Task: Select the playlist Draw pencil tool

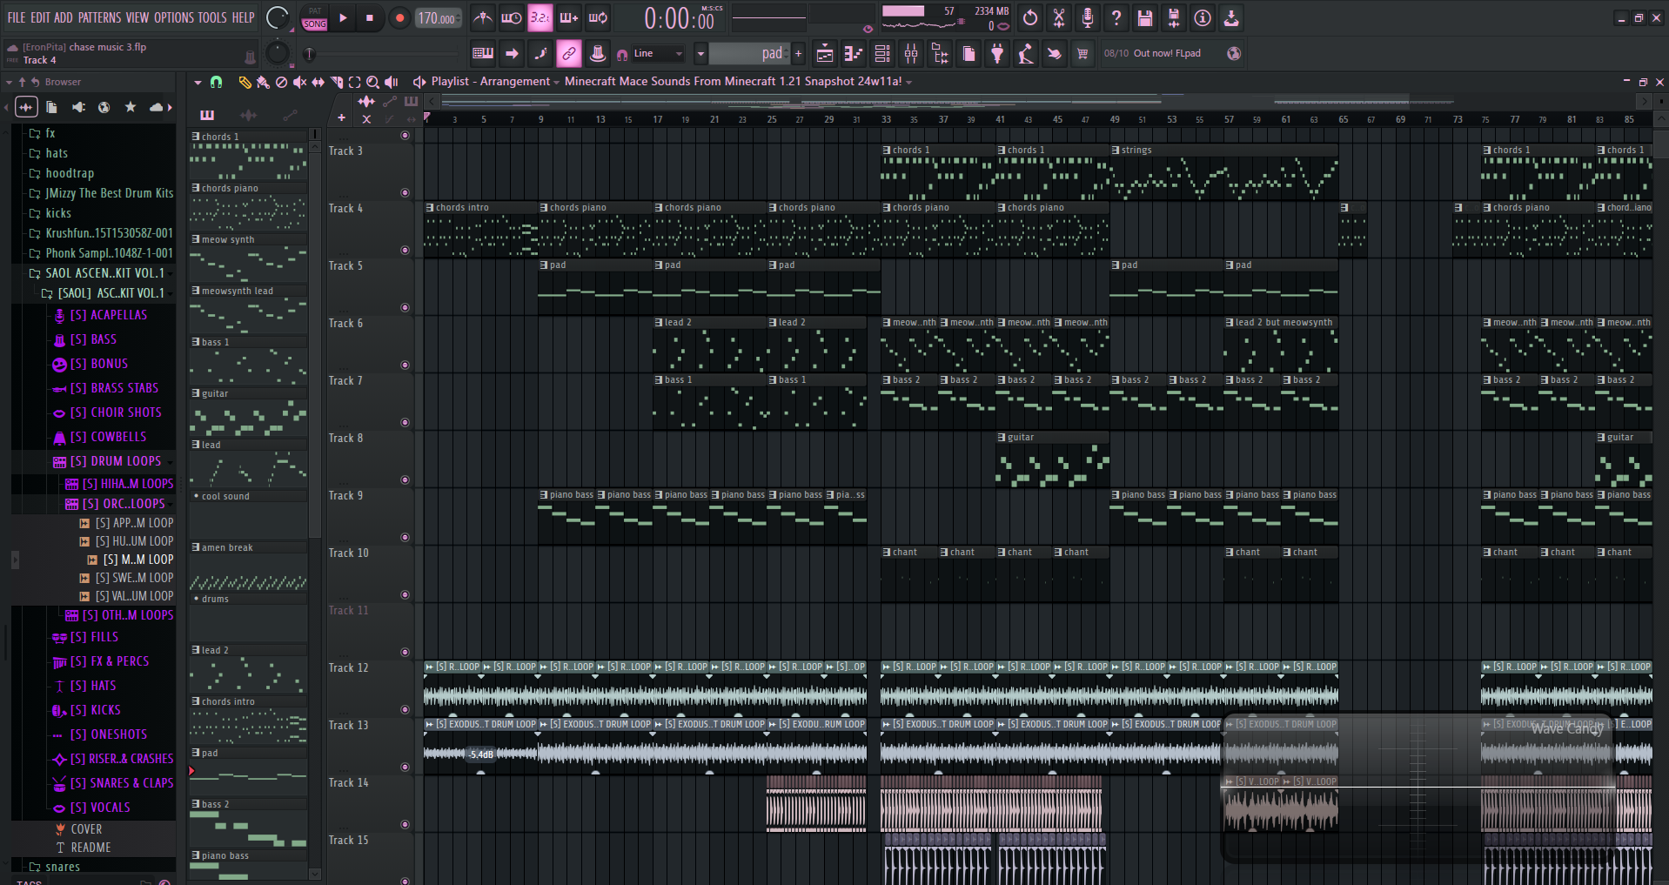Action: [x=245, y=82]
